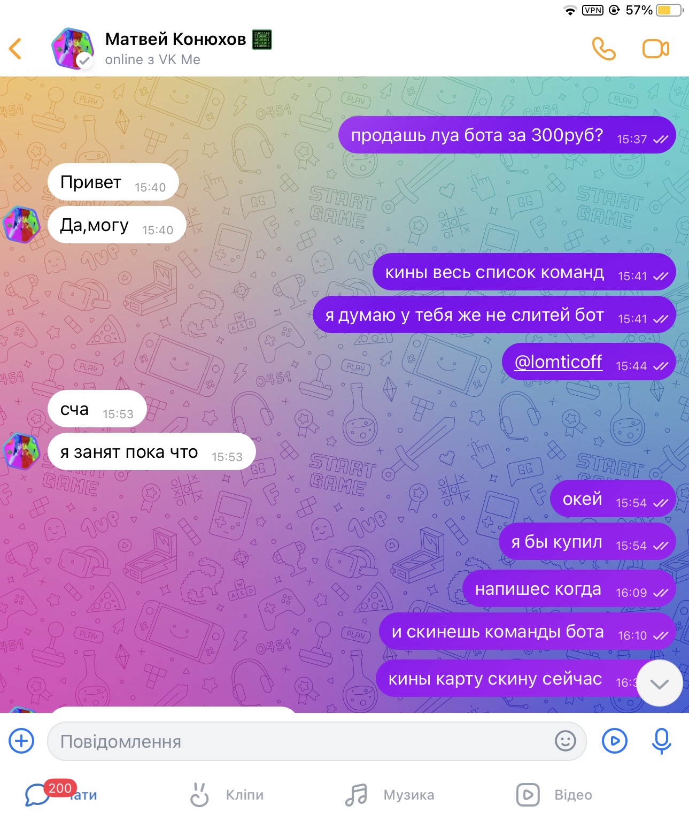Record a voice message with microphone
This screenshot has width=689, height=821.
click(x=661, y=741)
